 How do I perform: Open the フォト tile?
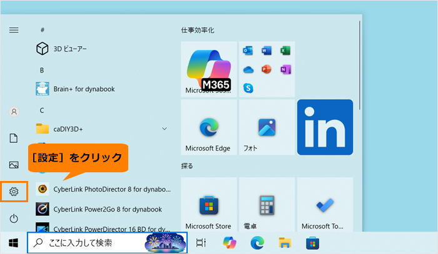pos(267,127)
